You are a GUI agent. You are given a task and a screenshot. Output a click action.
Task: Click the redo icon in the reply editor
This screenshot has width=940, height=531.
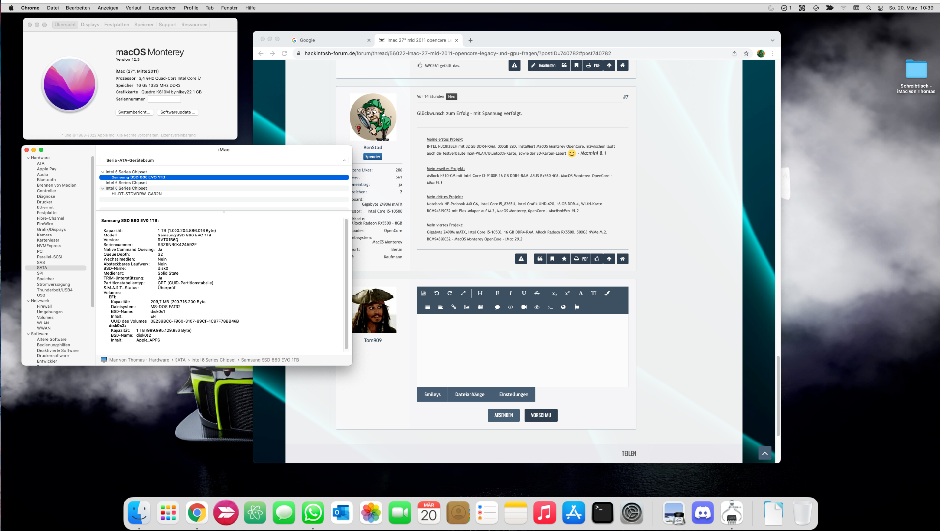[x=450, y=294]
